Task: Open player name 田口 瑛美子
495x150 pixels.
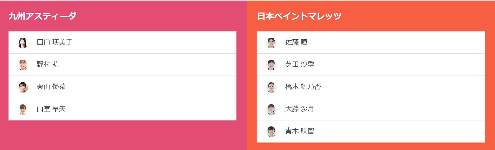Action: pyautogui.click(x=55, y=42)
